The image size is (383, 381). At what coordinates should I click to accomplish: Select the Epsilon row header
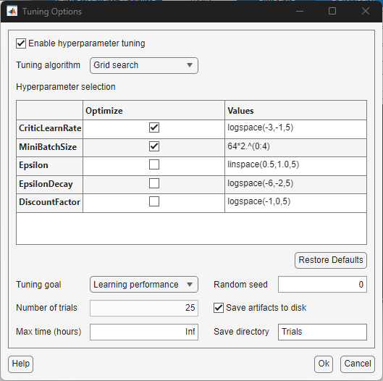50,166
